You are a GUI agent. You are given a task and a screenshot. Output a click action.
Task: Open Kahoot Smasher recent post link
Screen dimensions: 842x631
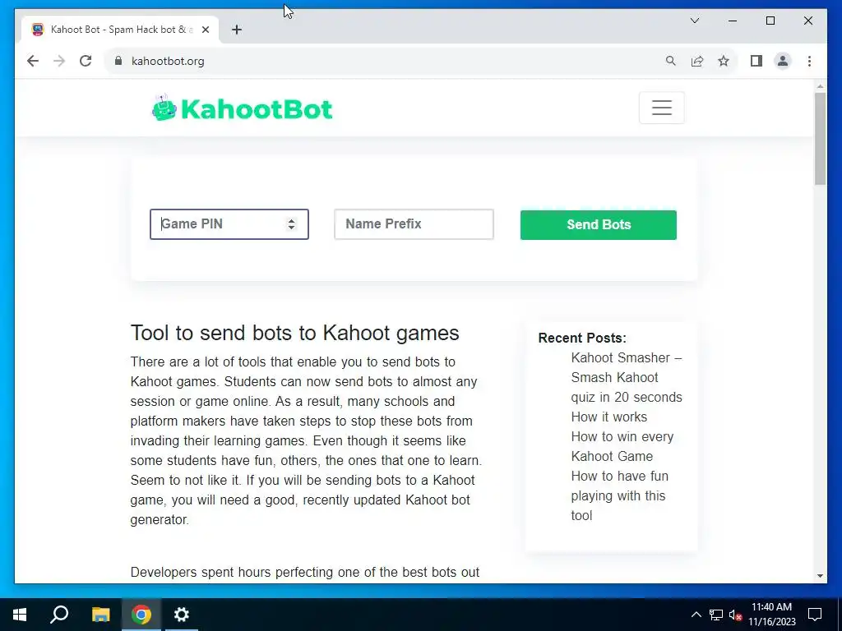pos(627,378)
